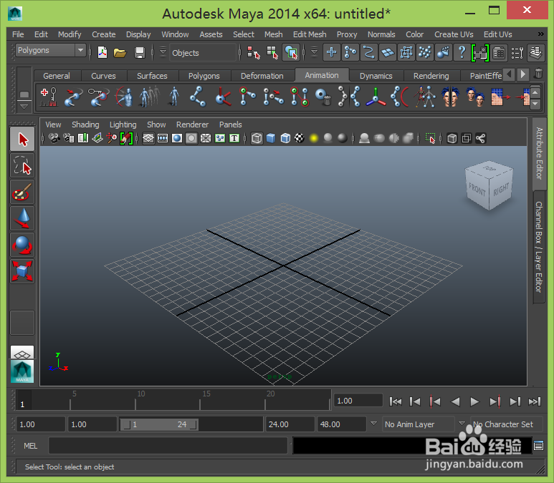Screen dimensions: 554x483
Task: Click the Open Scene folder icon
Action: (x=120, y=53)
